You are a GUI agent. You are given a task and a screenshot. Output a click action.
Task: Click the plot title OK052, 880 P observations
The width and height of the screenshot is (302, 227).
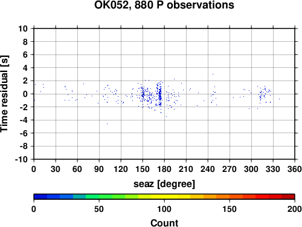164,5
